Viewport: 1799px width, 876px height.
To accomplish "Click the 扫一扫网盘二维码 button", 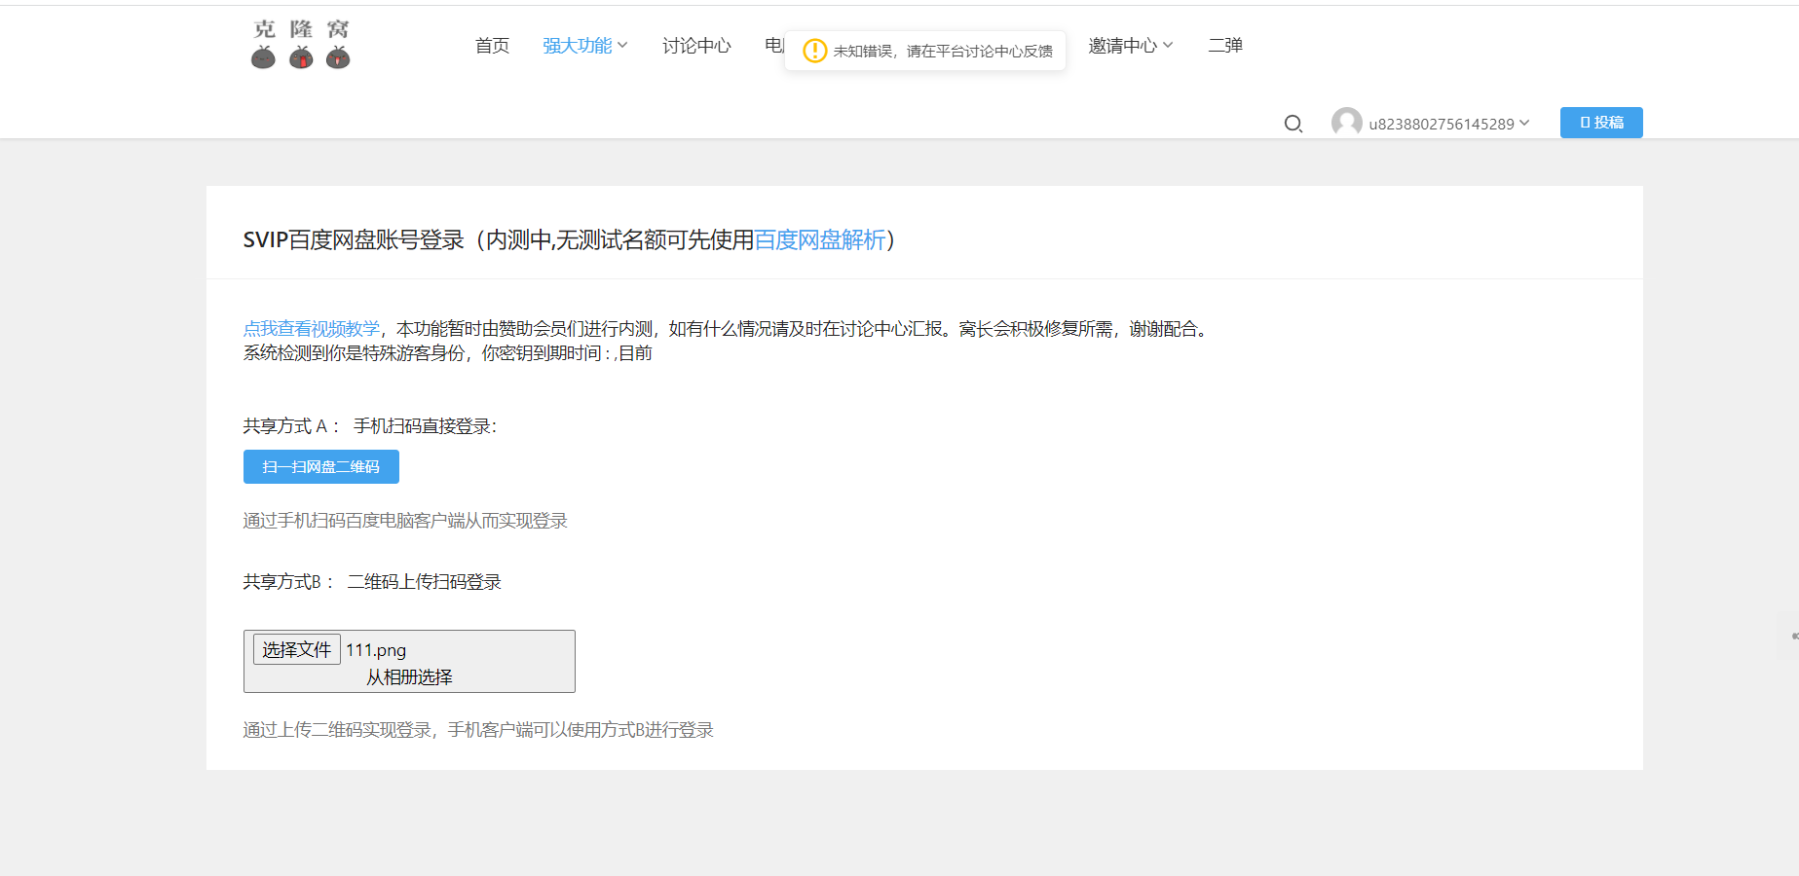I will click(x=321, y=467).
